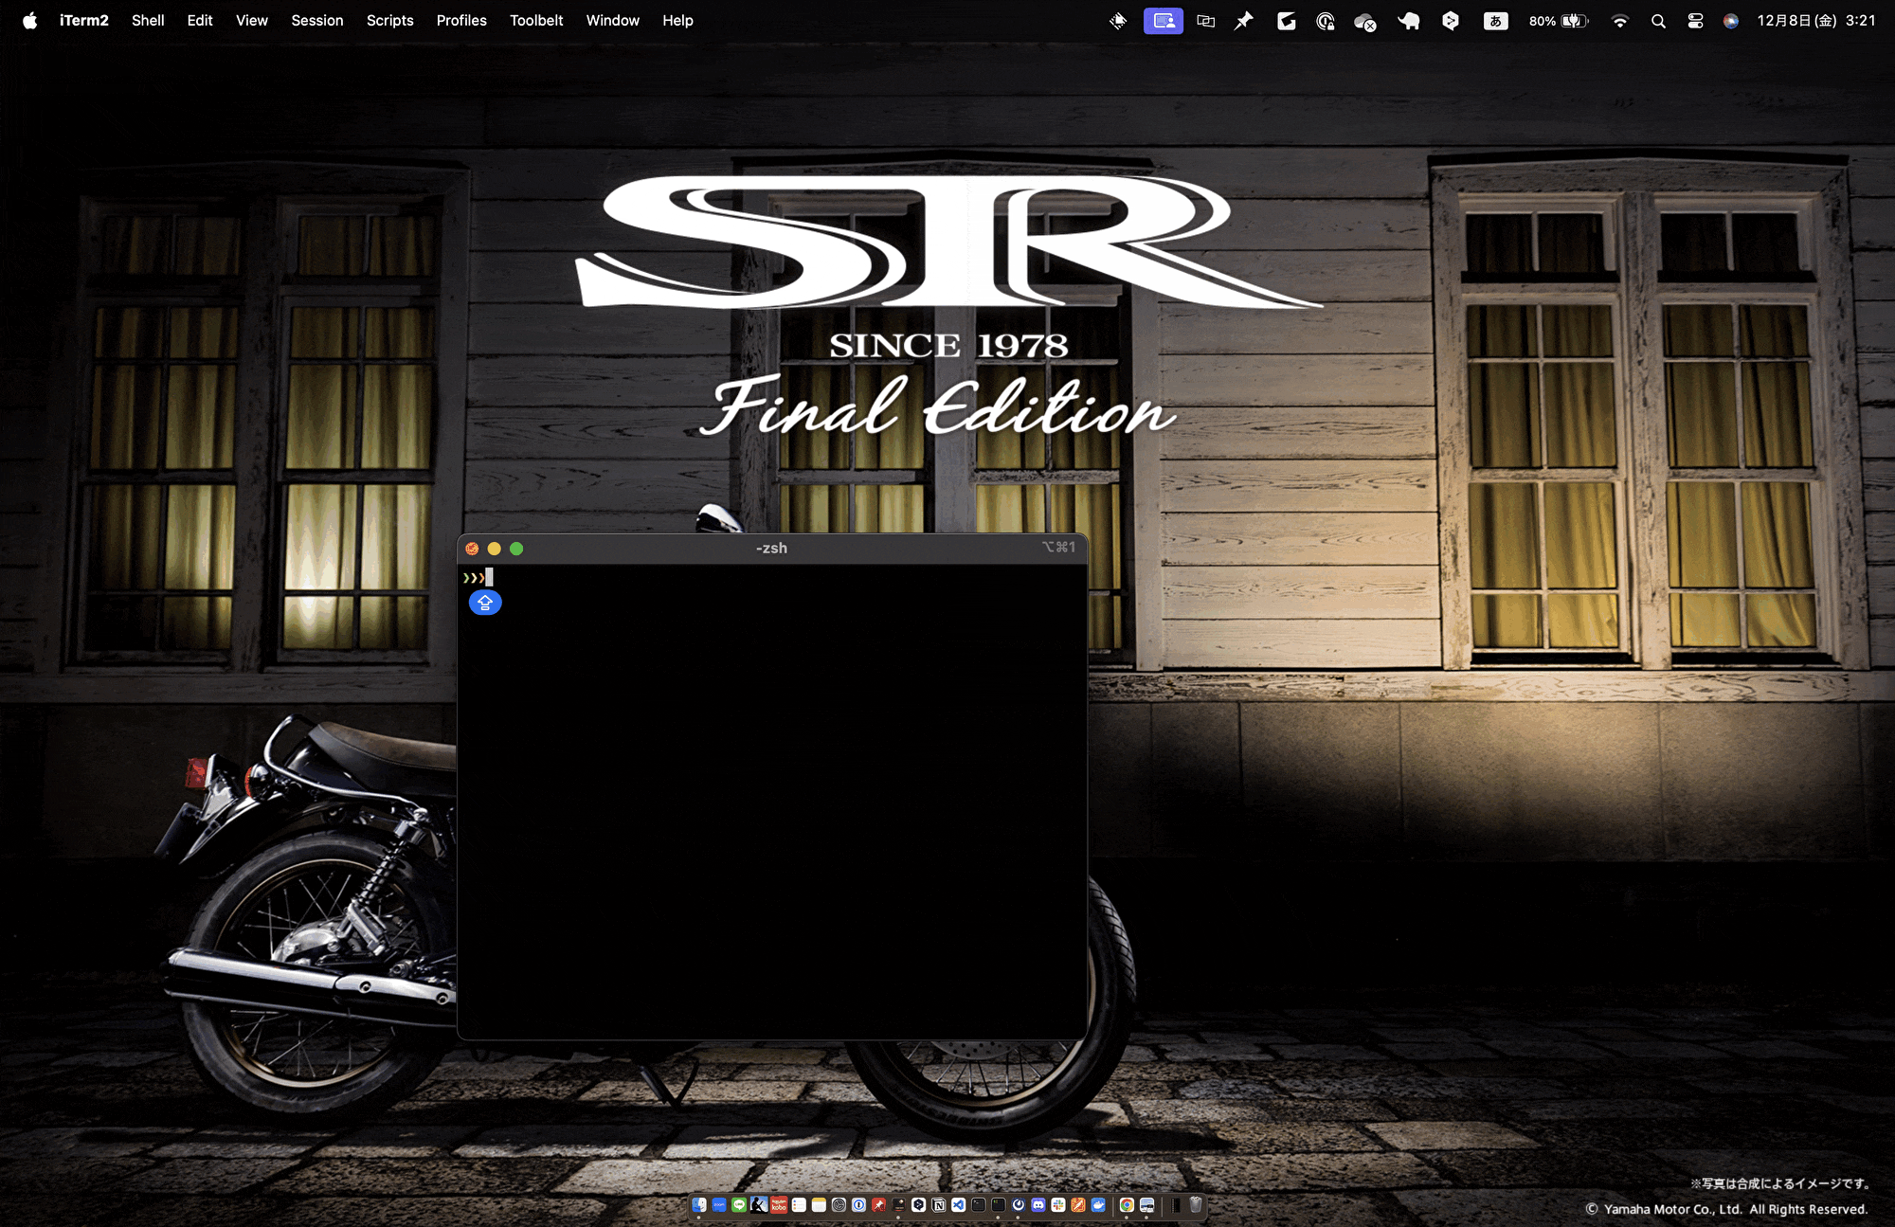
Task: Click the Japanese input source indicator
Action: click(1495, 21)
